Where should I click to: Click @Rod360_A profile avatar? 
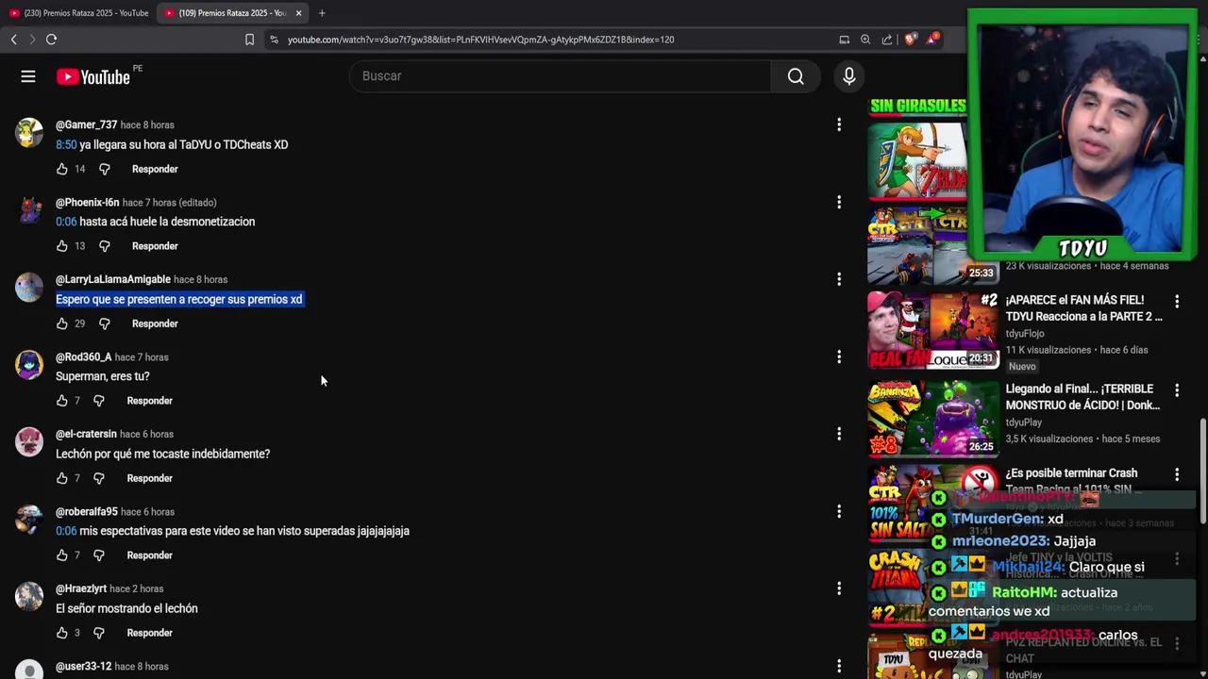[x=29, y=365]
